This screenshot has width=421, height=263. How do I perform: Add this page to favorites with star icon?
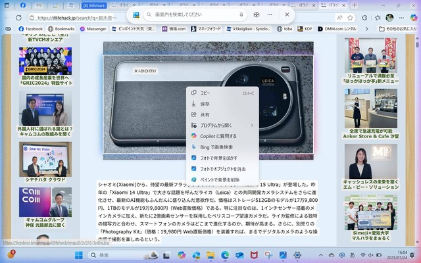(350, 18)
